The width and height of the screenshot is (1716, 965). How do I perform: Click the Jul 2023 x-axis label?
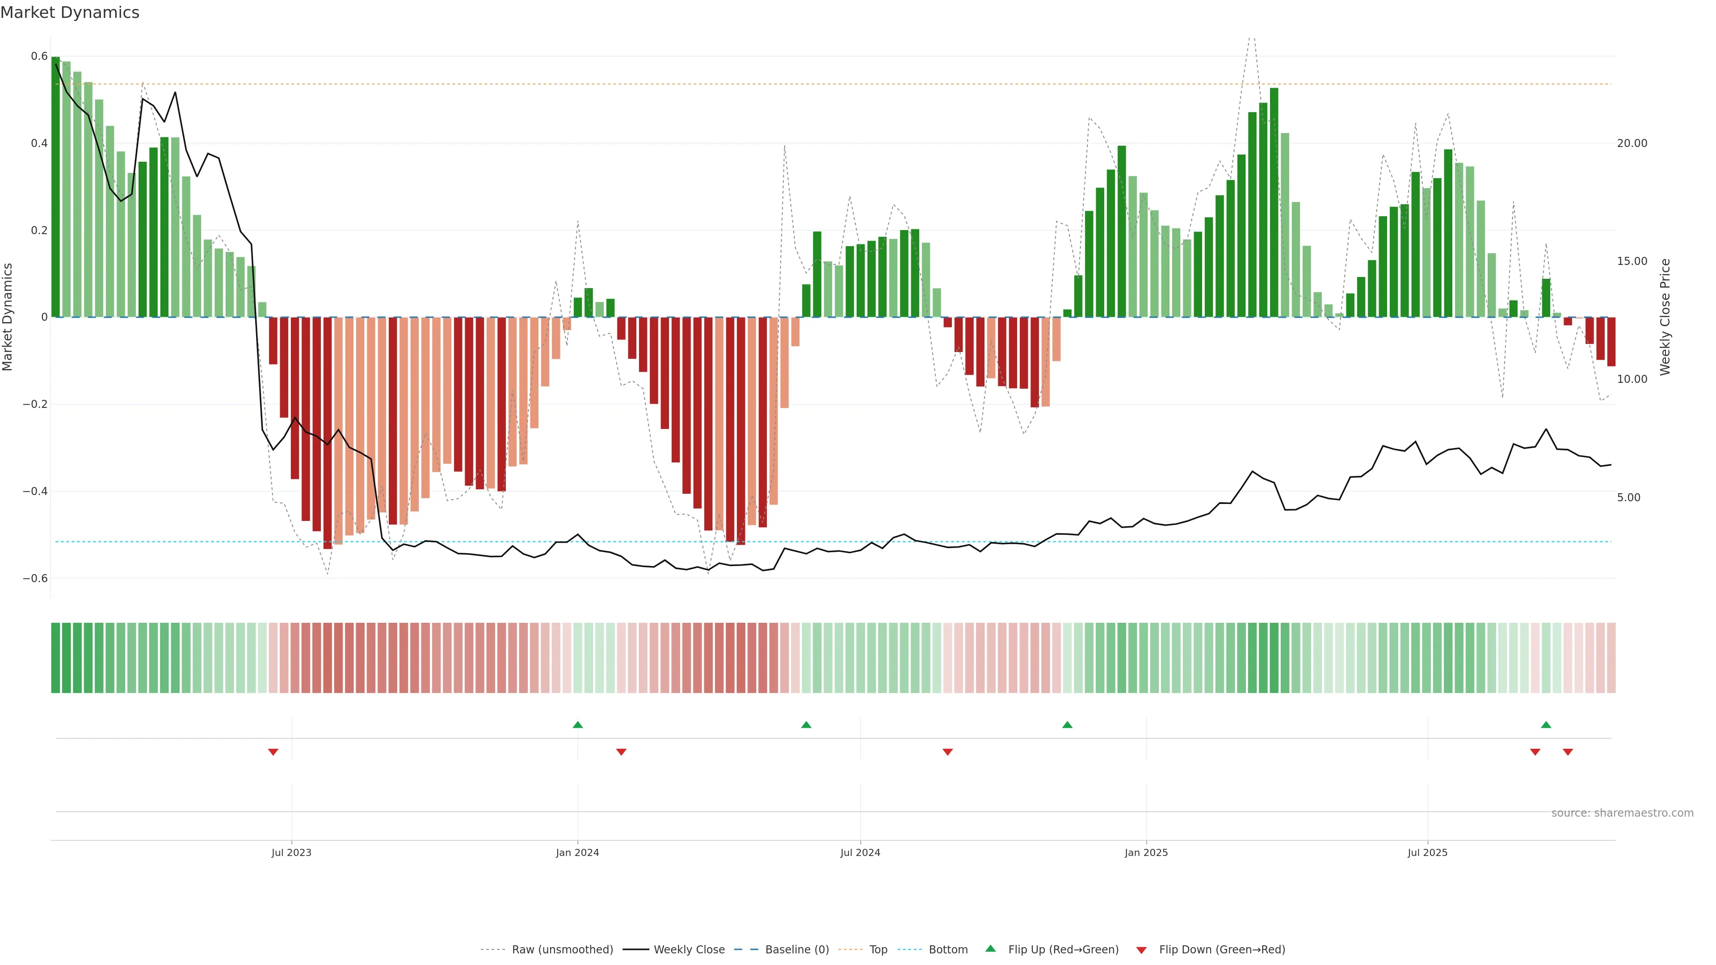pos(291,852)
